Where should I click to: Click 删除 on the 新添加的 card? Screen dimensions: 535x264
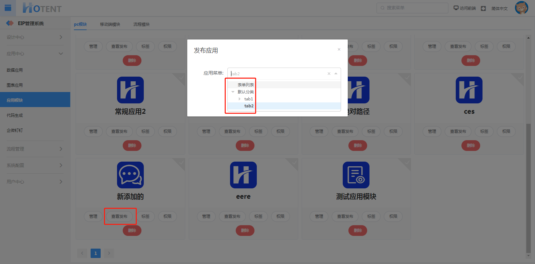(x=132, y=231)
